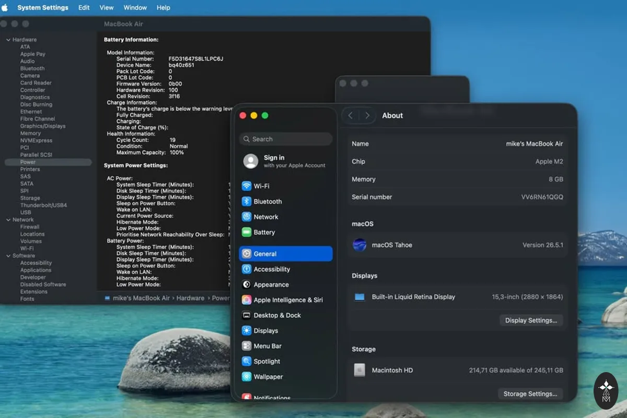Click the Apple M2 chip value
Screen dimensions: 627x418
(549, 162)
